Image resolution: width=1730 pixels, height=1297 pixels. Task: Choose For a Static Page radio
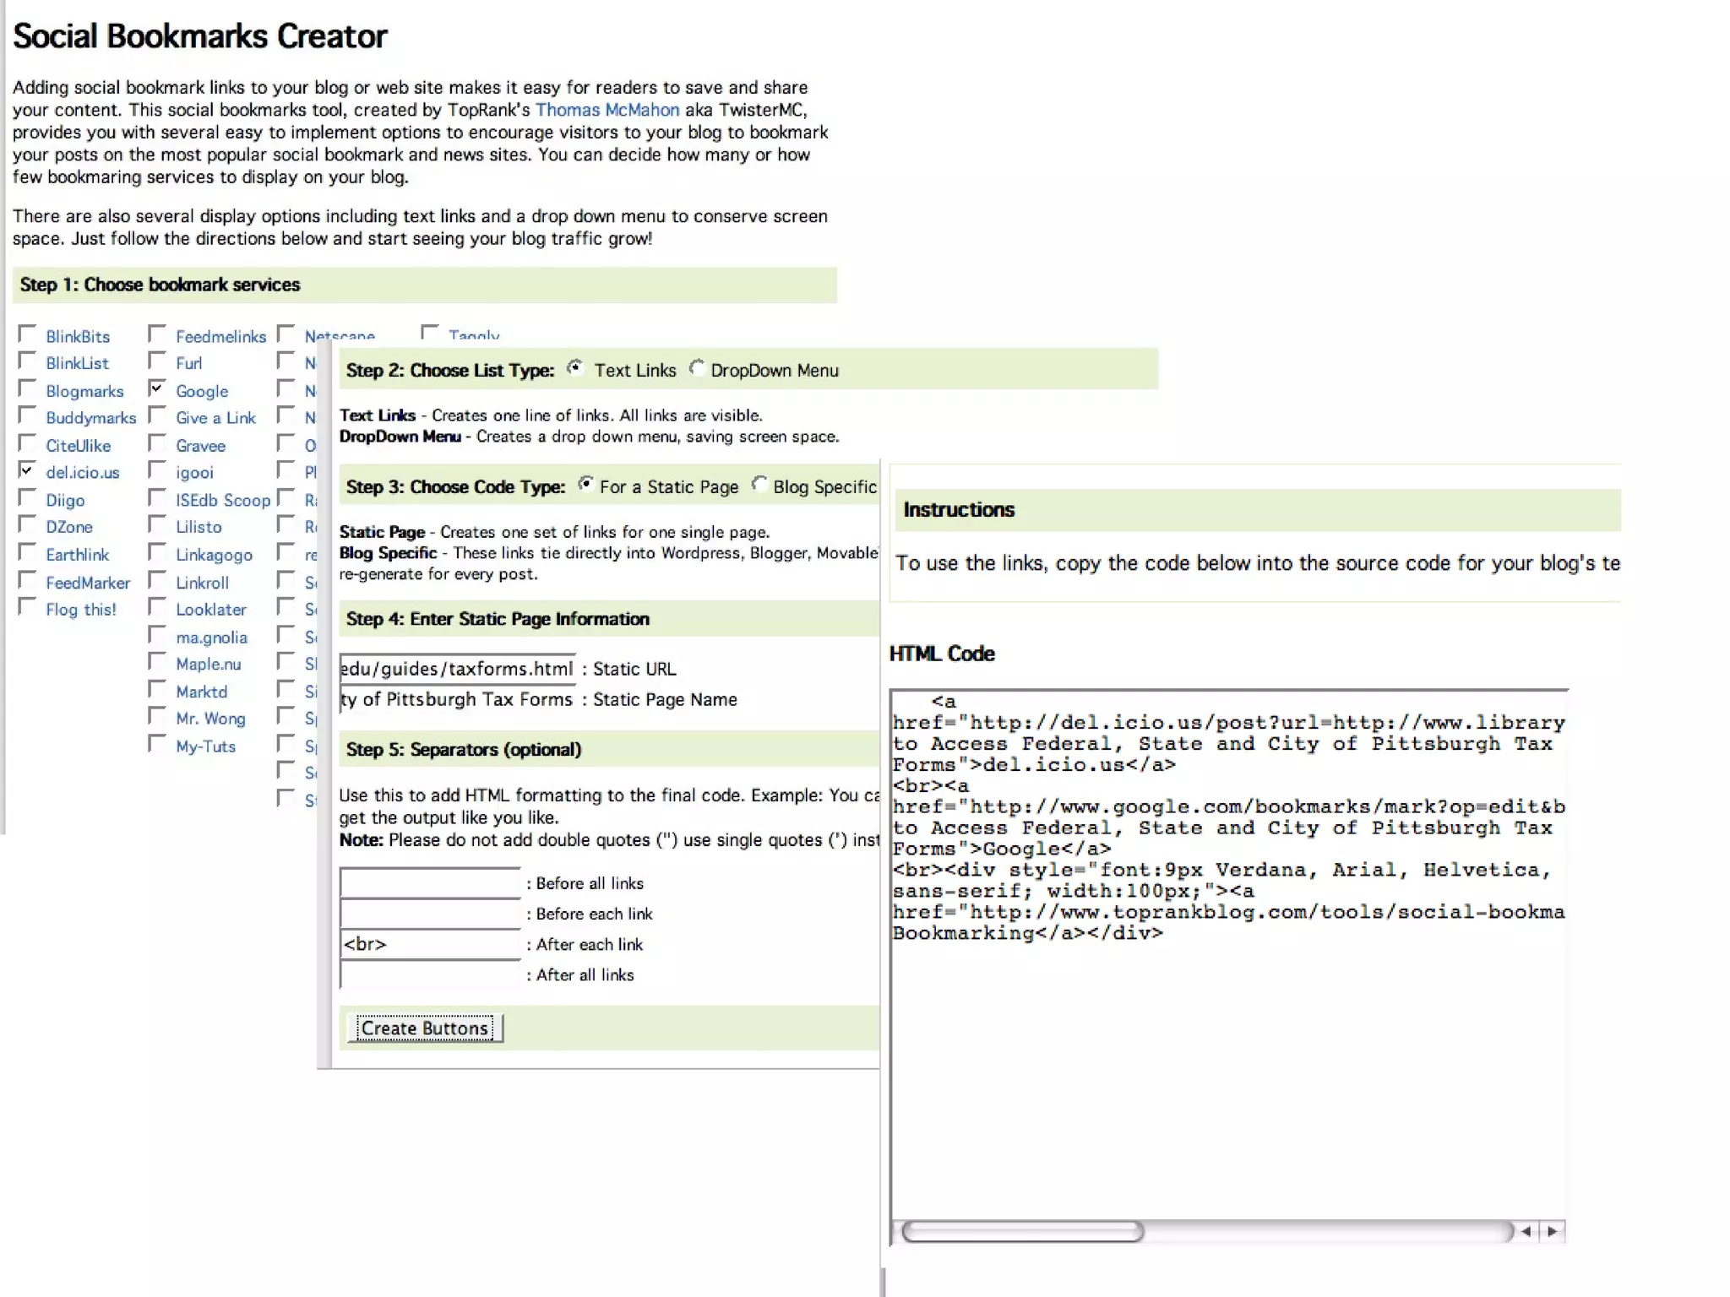[x=585, y=485]
